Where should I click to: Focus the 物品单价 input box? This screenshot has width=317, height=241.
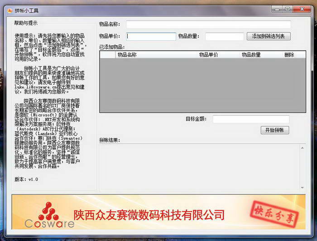151,37
